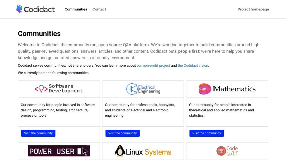Follow 'the Codidact vision' link
This screenshot has height=160, width=286.
[x=193, y=66]
